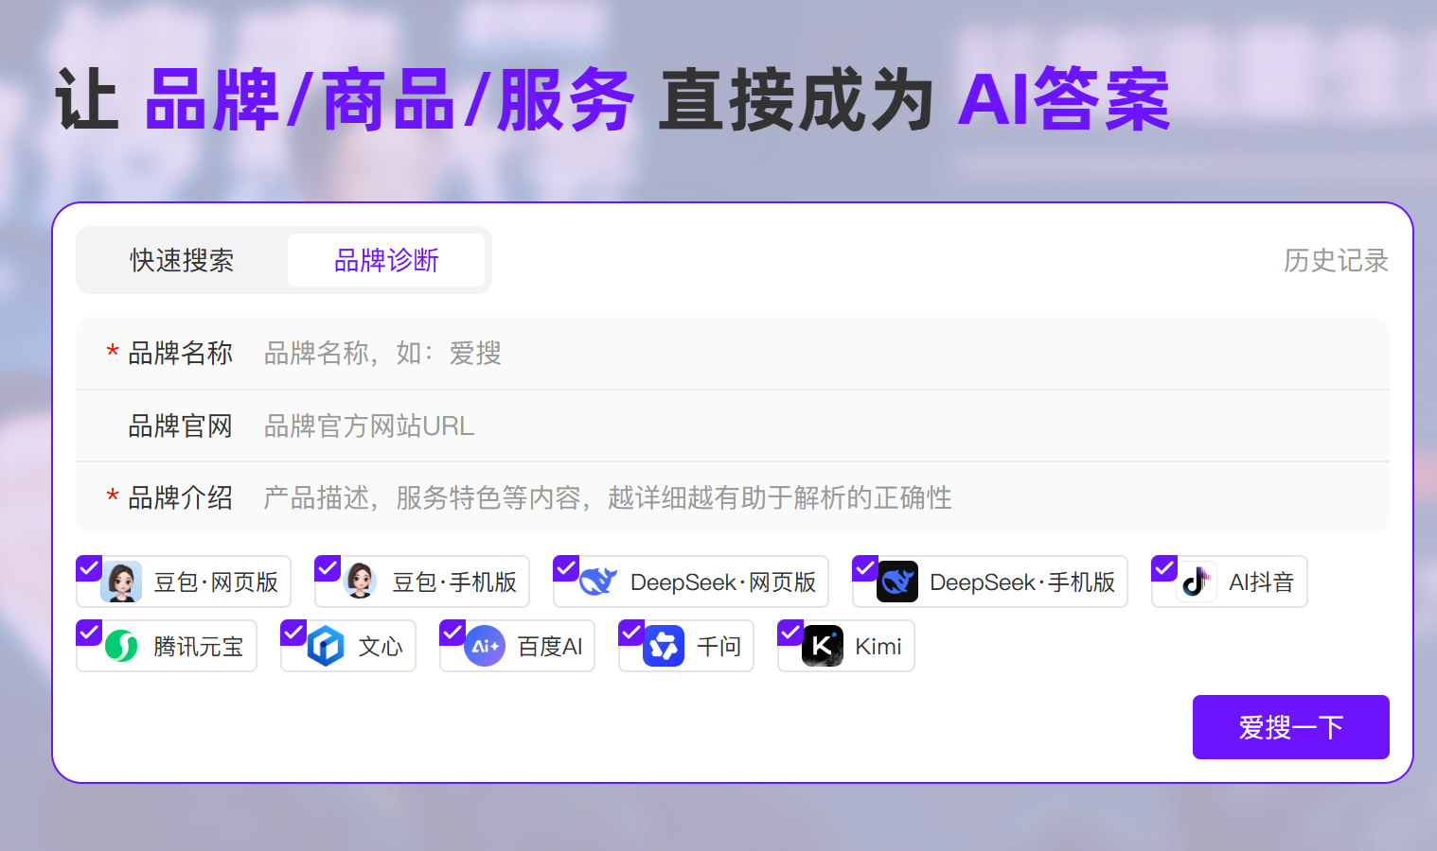1437x851 pixels.
Task: Click the 品牌官网 URL input field
Action: (x=814, y=426)
